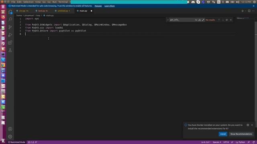Open the Testing flask view
This screenshot has width=257, height=144.
pos(10,50)
